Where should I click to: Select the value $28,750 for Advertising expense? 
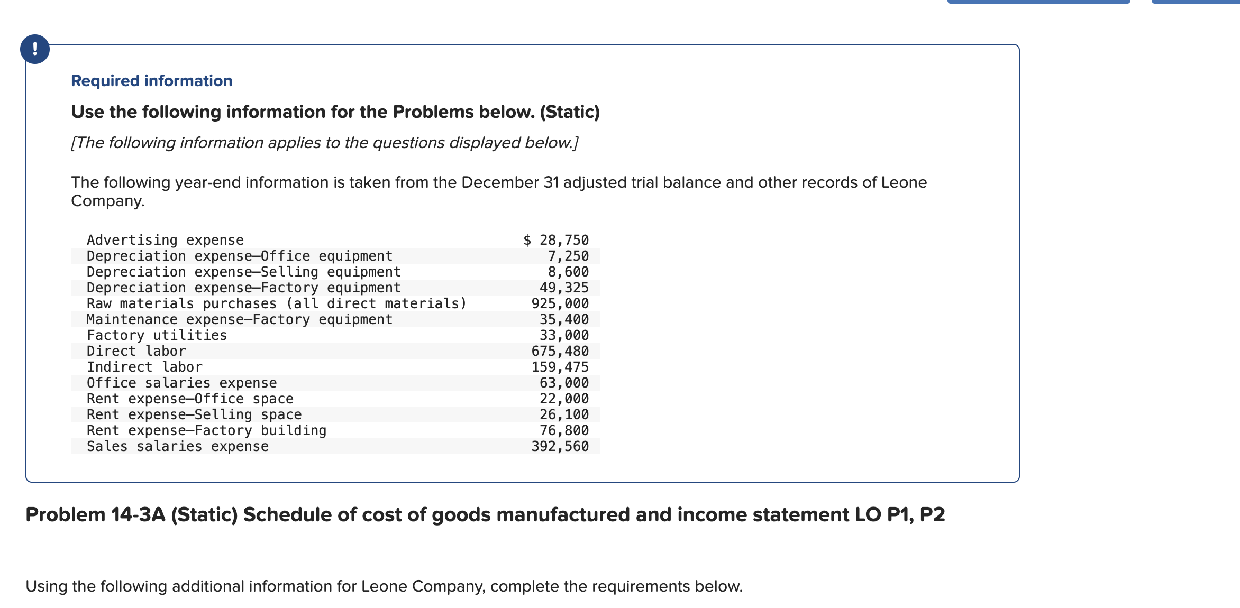click(x=556, y=239)
